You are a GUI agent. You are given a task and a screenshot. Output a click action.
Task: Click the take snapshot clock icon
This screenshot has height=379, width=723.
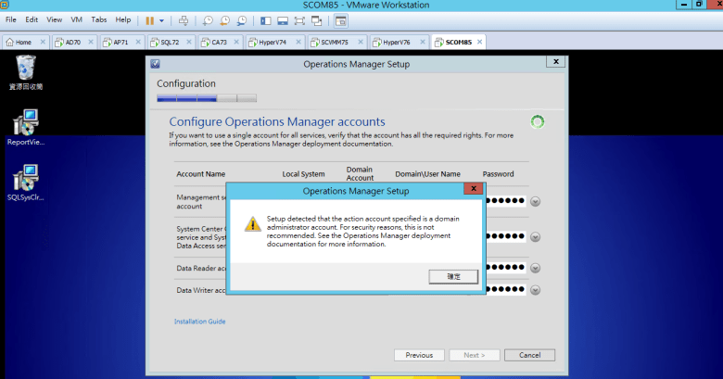207,19
